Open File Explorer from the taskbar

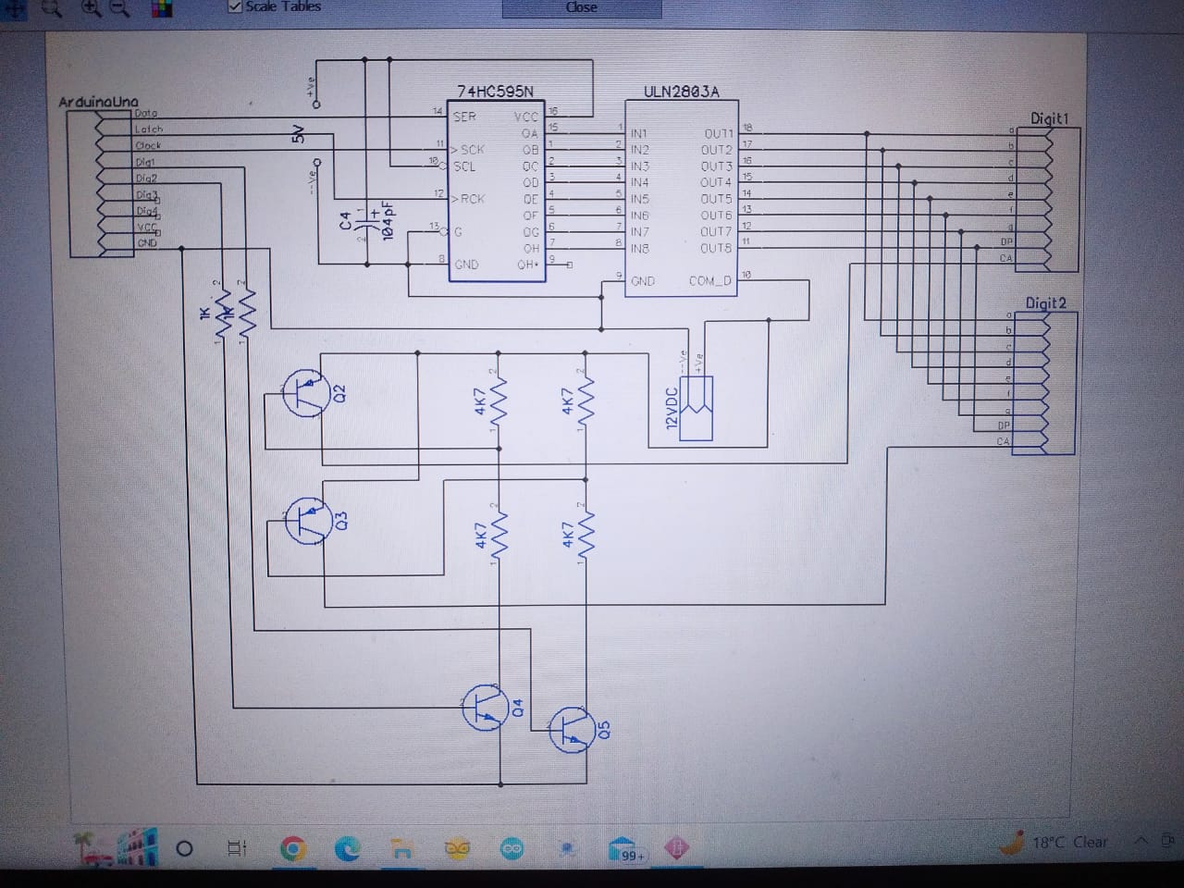pos(400,846)
